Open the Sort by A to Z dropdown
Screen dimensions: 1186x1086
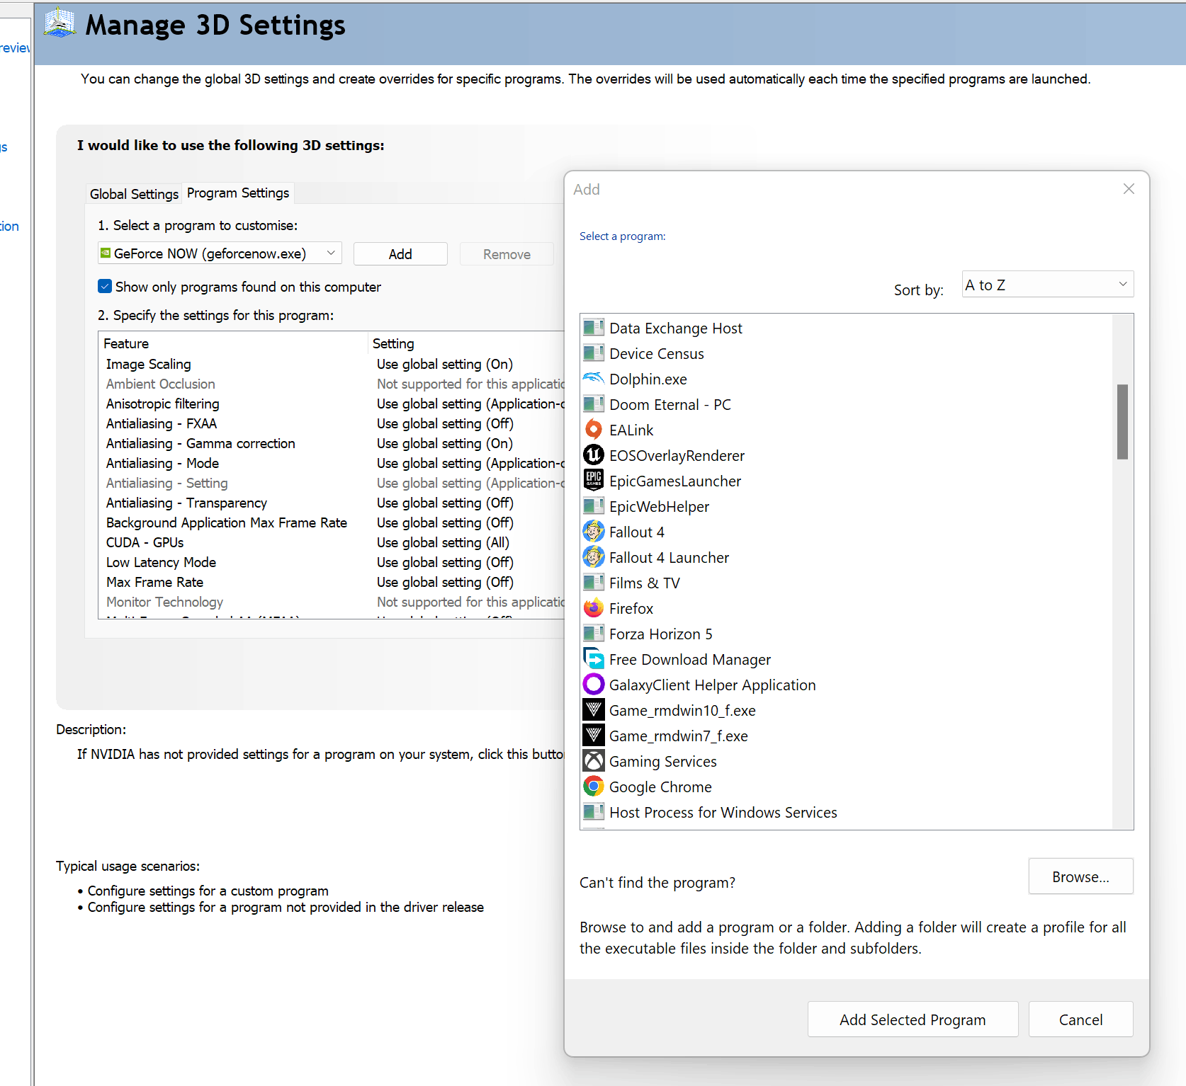(x=1047, y=285)
